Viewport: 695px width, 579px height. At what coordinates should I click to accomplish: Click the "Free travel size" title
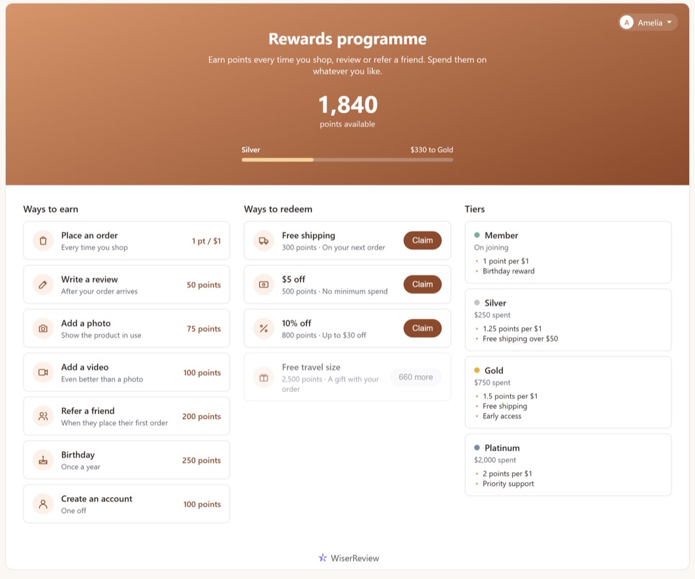311,367
